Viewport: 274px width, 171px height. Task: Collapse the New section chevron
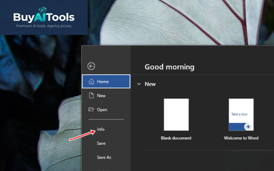pos(139,84)
